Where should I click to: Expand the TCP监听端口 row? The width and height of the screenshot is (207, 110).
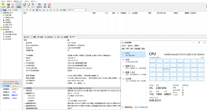[x=25, y=63]
